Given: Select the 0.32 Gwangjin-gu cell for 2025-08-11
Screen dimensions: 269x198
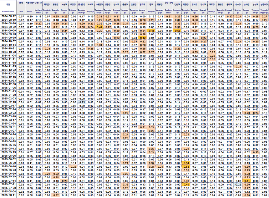Looking at the screenshot, I should [56, 195].
